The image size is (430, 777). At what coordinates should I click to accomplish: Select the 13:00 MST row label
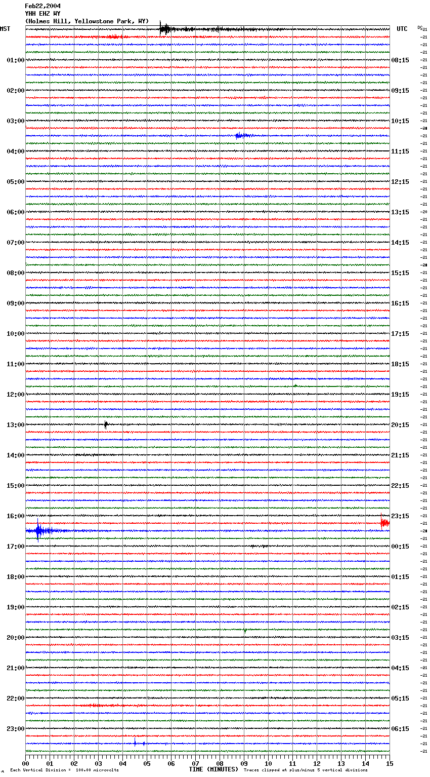tap(16, 425)
